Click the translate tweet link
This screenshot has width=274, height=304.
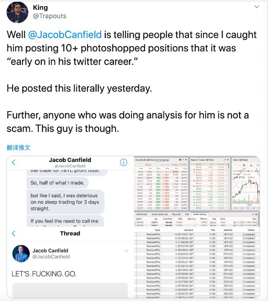tap(18, 148)
